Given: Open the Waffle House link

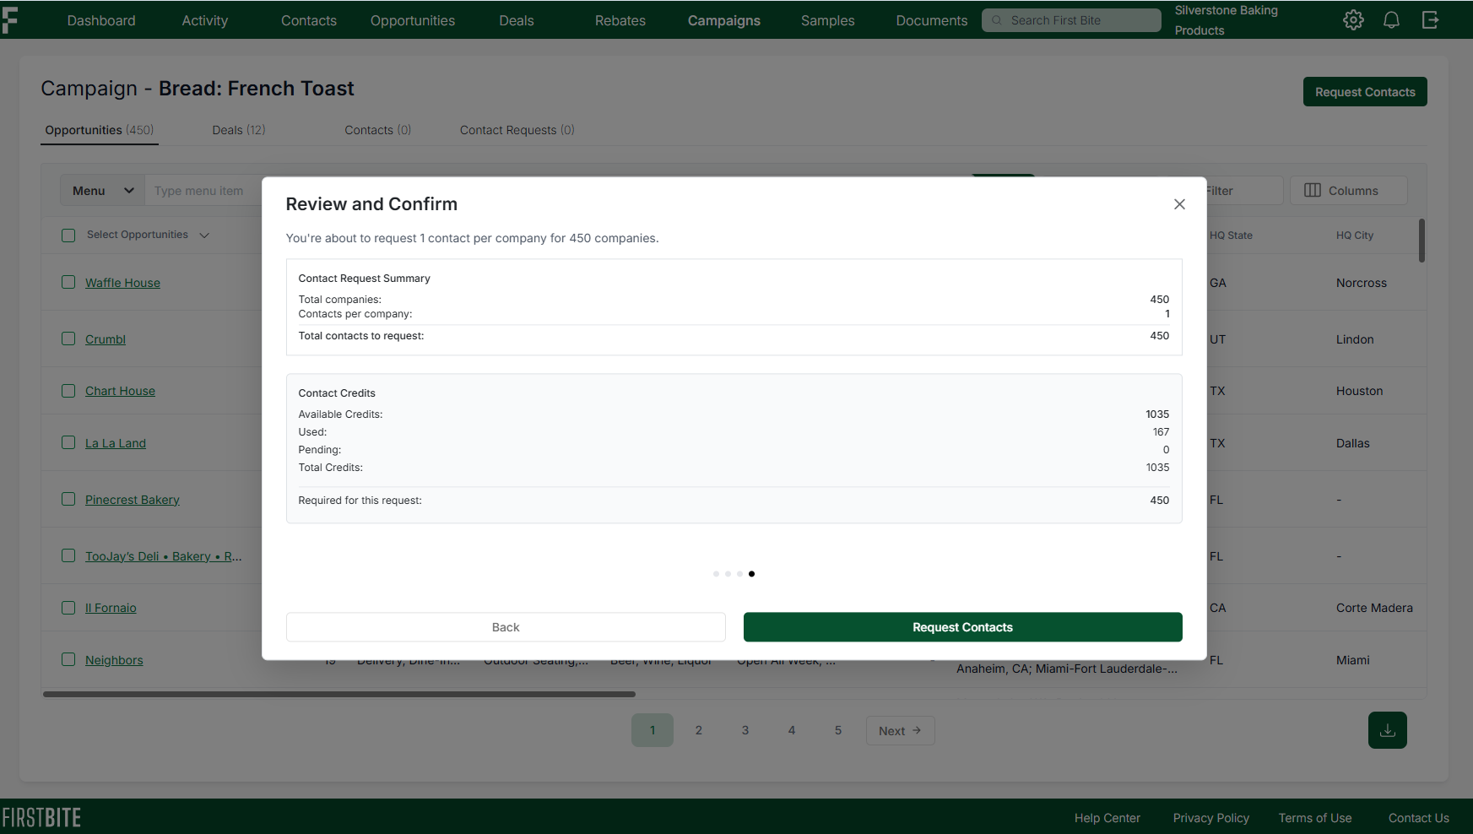Looking at the screenshot, I should [x=122, y=283].
